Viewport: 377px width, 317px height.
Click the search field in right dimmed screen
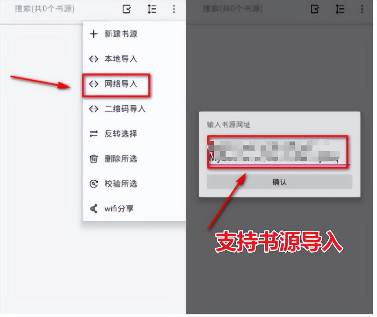point(233,9)
